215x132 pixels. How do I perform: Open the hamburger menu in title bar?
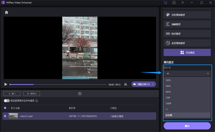(183, 3)
